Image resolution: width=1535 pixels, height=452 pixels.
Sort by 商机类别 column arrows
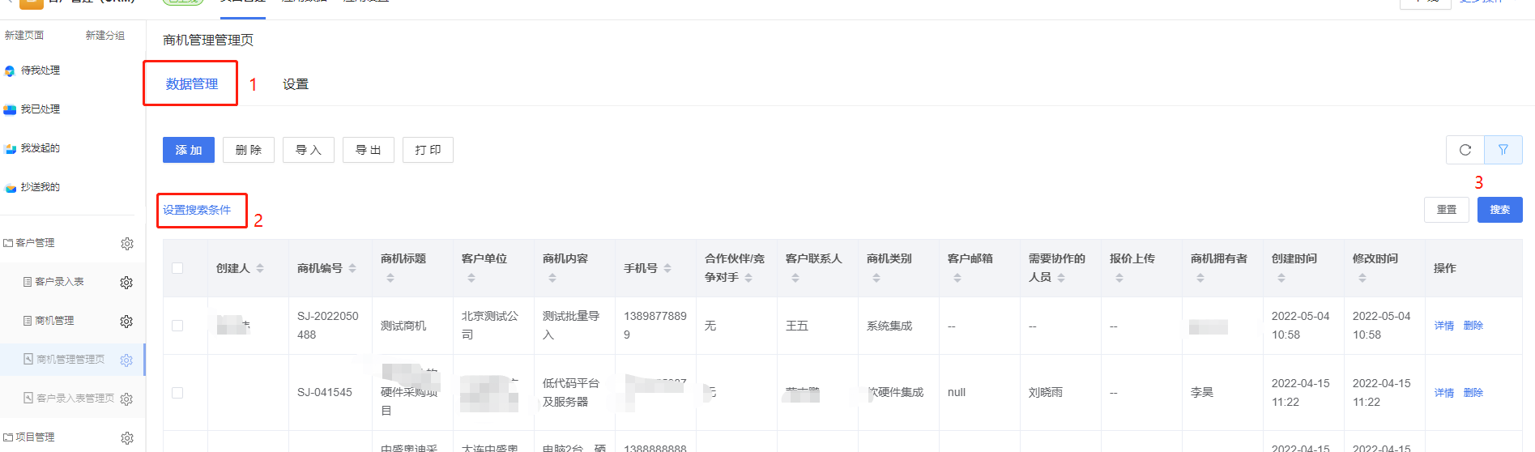coord(876,278)
